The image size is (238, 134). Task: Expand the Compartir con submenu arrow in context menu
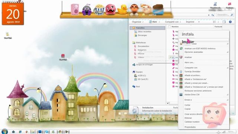click(227, 68)
